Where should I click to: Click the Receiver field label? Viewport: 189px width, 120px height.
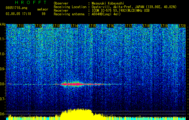tap(61, 10)
